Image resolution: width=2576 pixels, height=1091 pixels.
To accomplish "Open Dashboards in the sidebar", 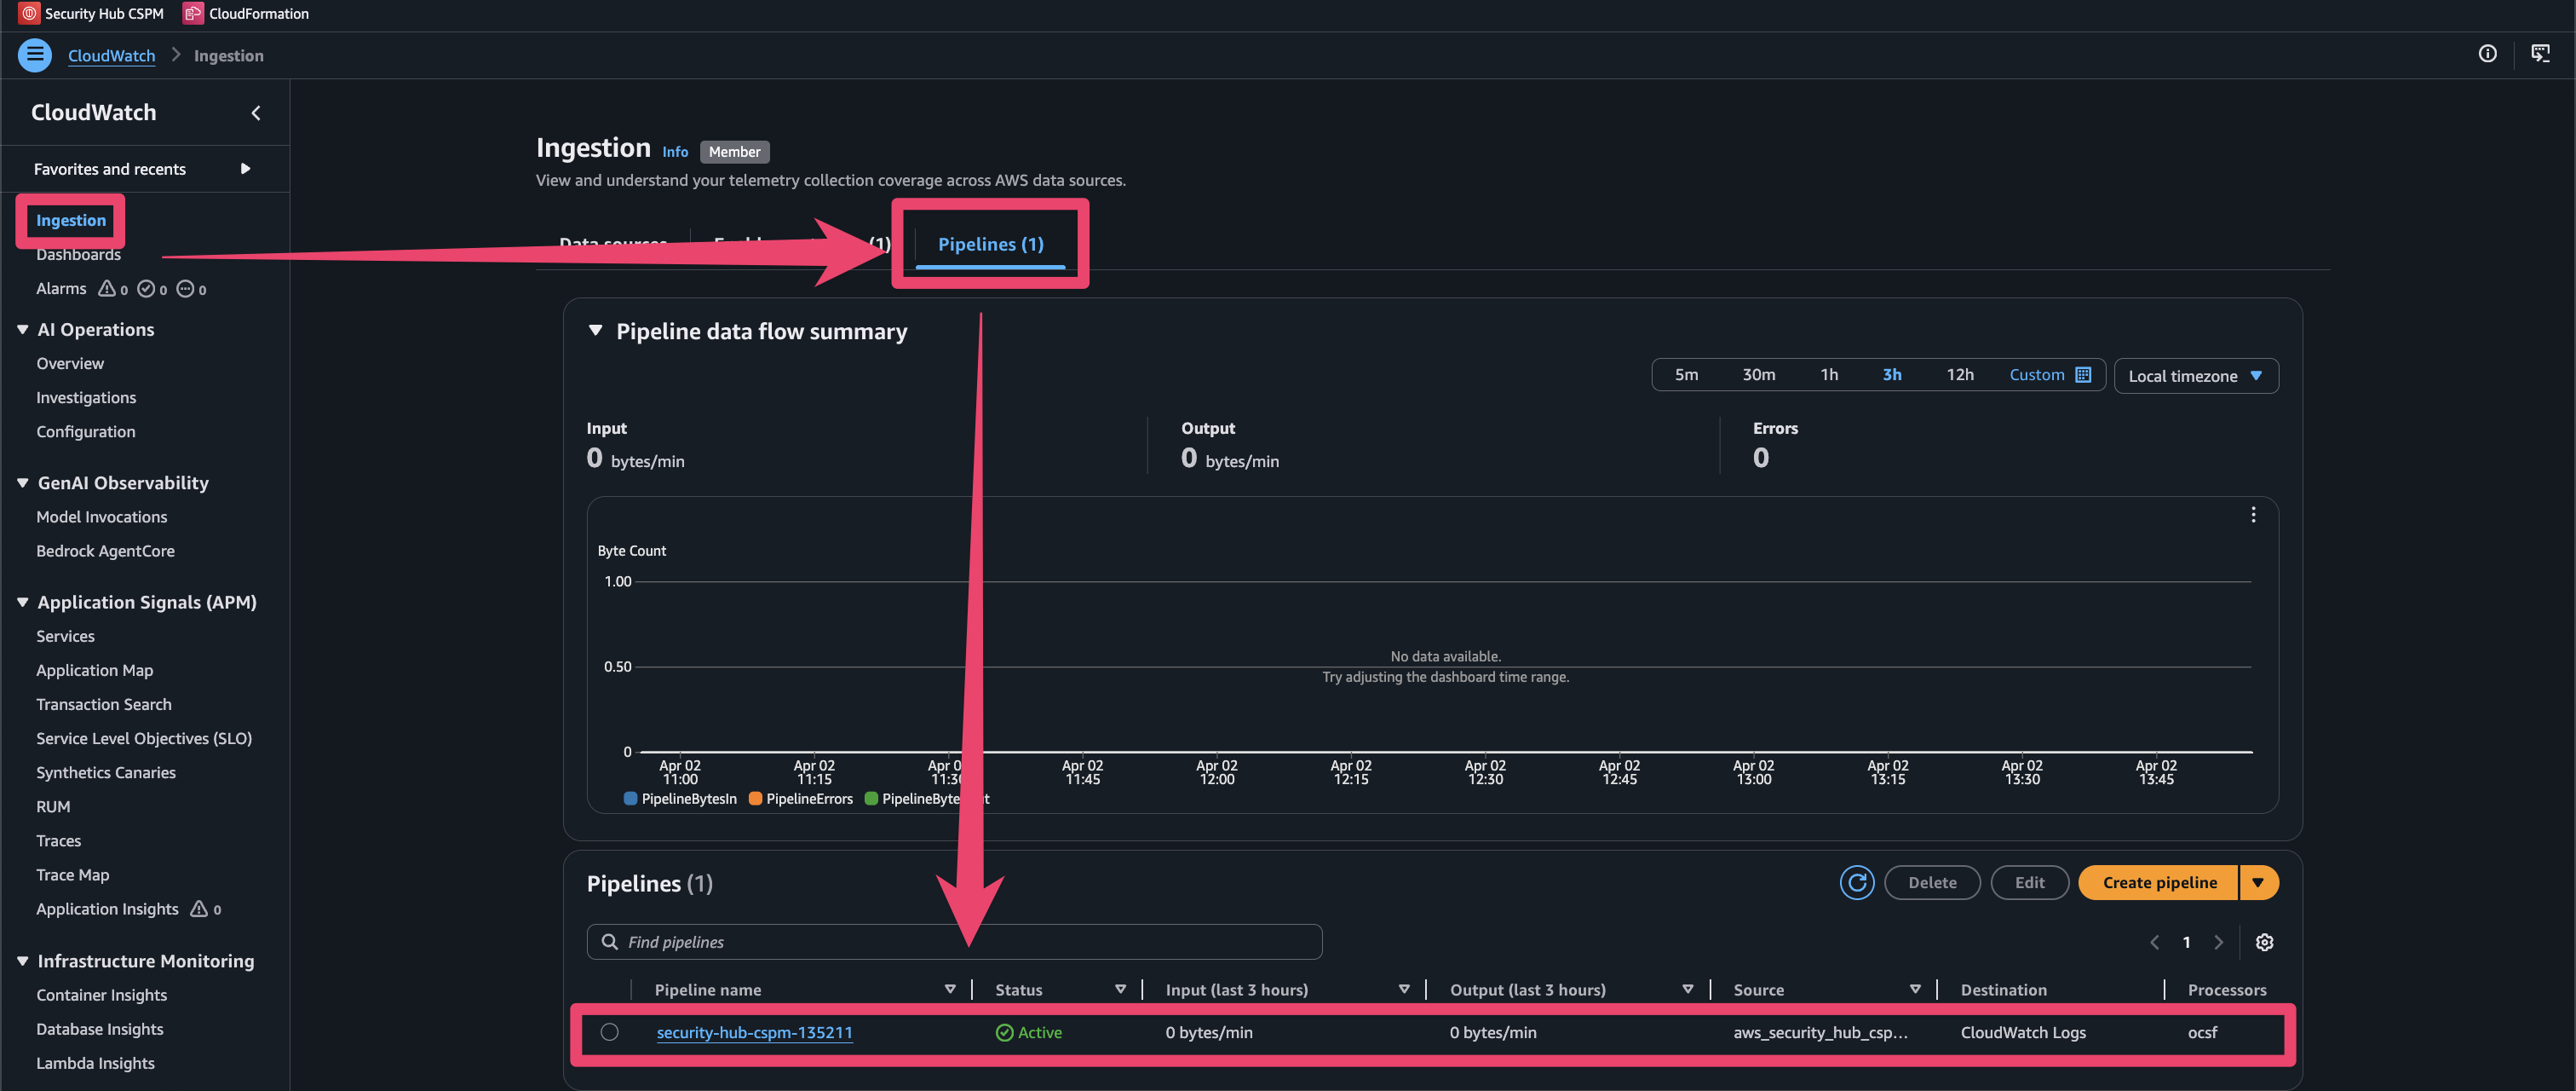I will point(78,255).
